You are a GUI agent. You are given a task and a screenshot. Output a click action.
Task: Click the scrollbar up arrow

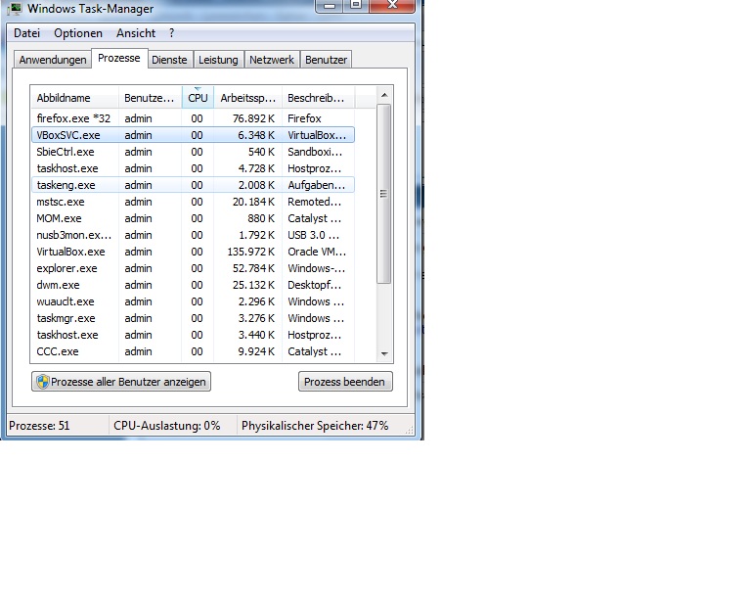click(384, 95)
